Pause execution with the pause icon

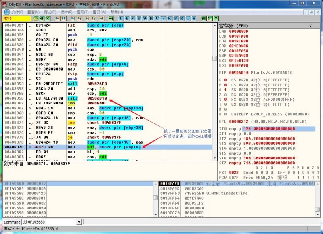pos(64,19)
